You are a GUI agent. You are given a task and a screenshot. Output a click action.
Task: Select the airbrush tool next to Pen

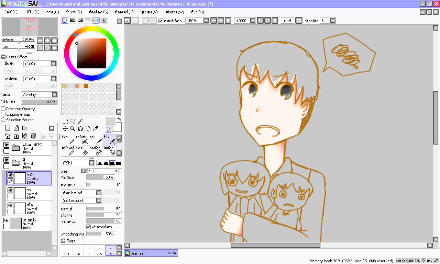82,140
